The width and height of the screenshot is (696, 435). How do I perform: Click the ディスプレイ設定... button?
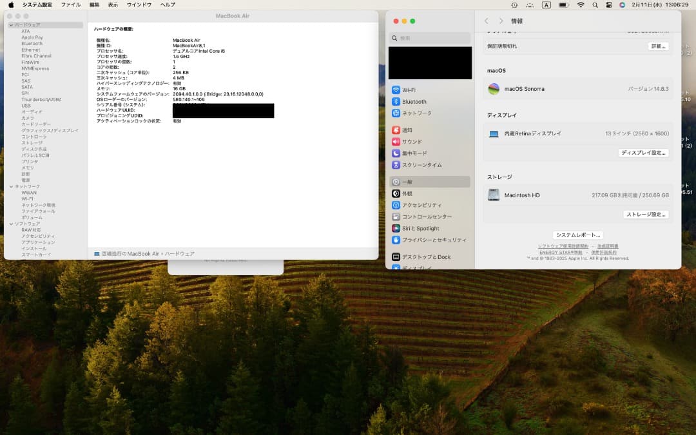click(x=643, y=153)
